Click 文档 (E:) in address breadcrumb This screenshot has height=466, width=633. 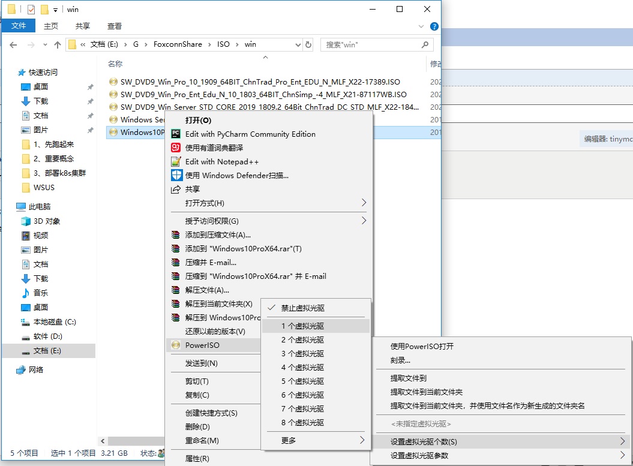pos(104,44)
